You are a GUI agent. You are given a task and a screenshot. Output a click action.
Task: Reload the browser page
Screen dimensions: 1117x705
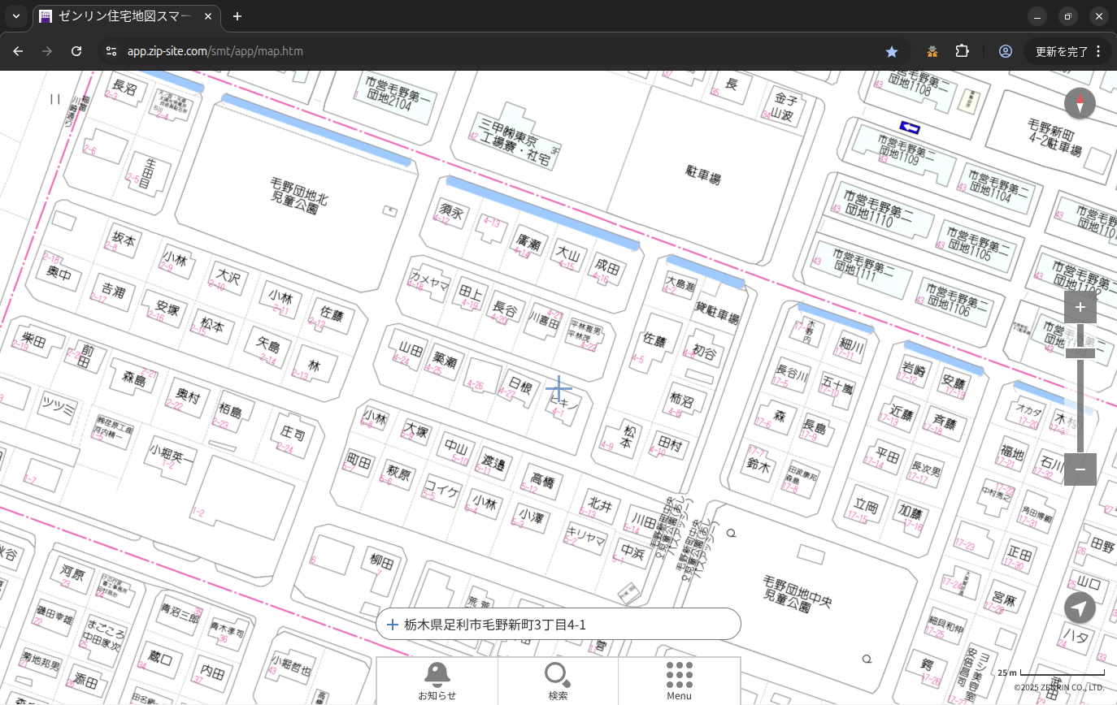pyautogui.click(x=76, y=51)
